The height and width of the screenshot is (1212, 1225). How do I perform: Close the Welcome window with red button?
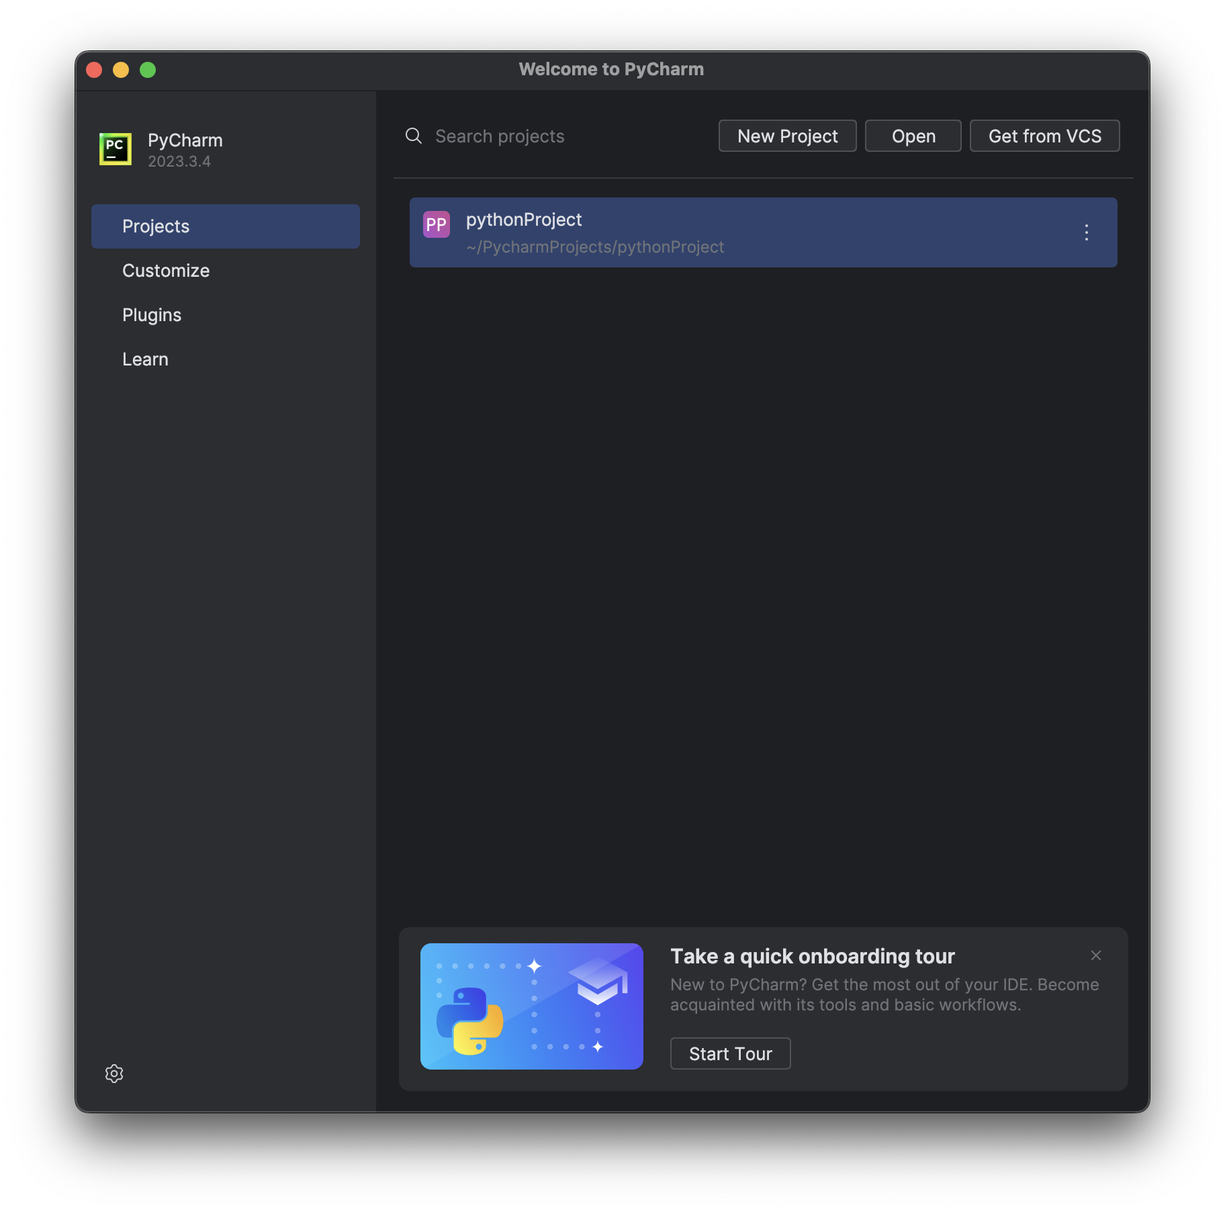point(94,70)
